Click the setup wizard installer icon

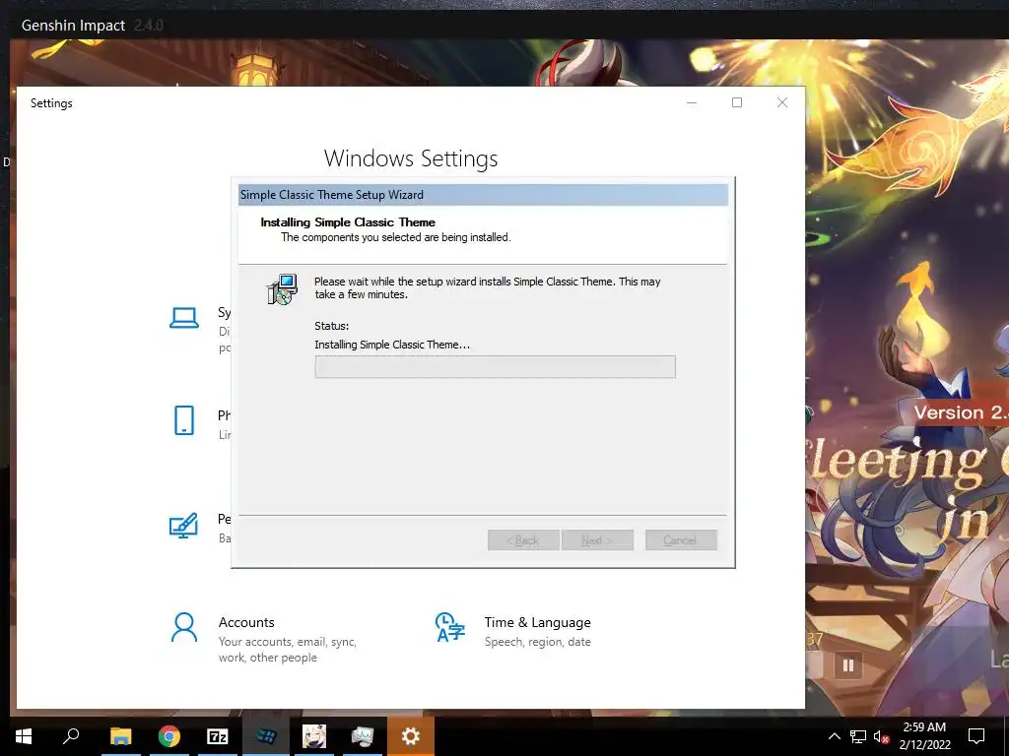coord(283,289)
